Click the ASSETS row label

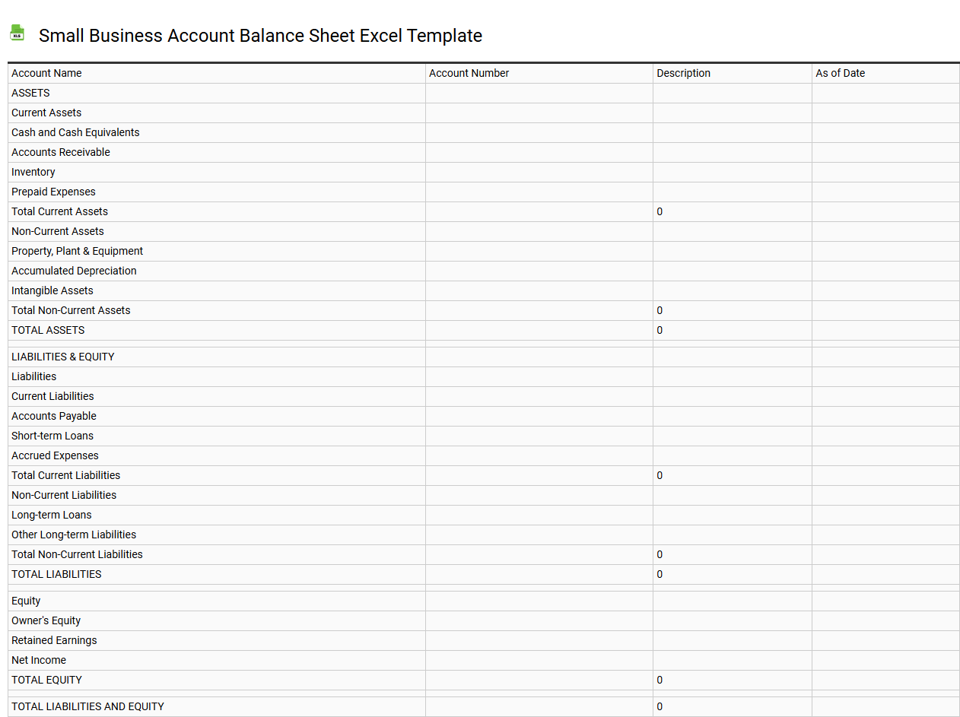(x=30, y=93)
